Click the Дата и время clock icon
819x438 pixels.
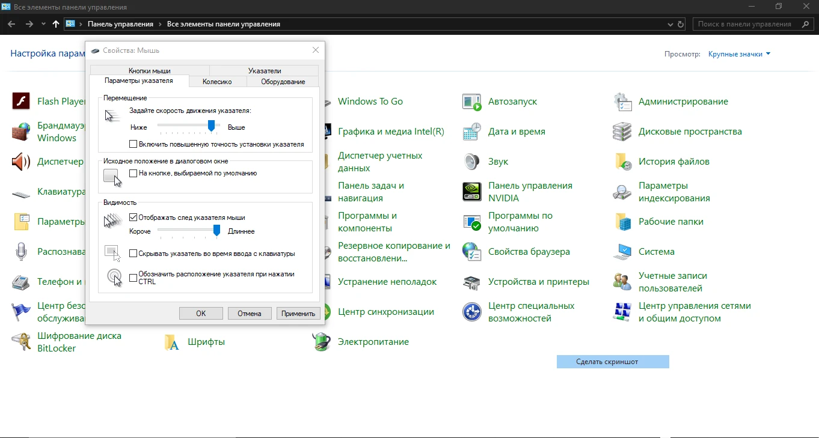471,132
